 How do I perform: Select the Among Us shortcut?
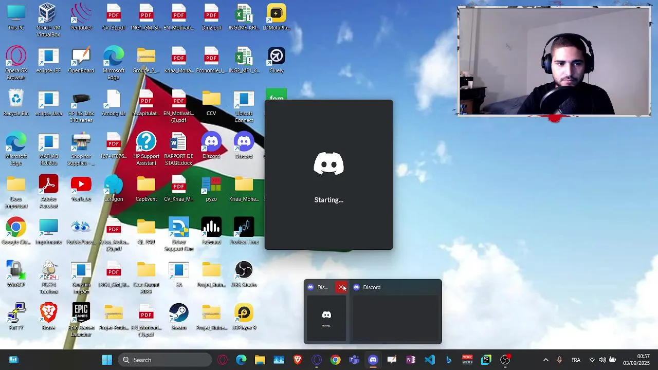coord(114,103)
